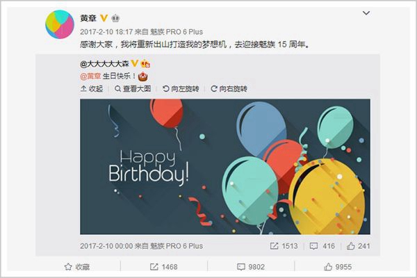Click the Happy Birthday balloon image
Viewport: 417px width, 278px height.
[225, 167]
